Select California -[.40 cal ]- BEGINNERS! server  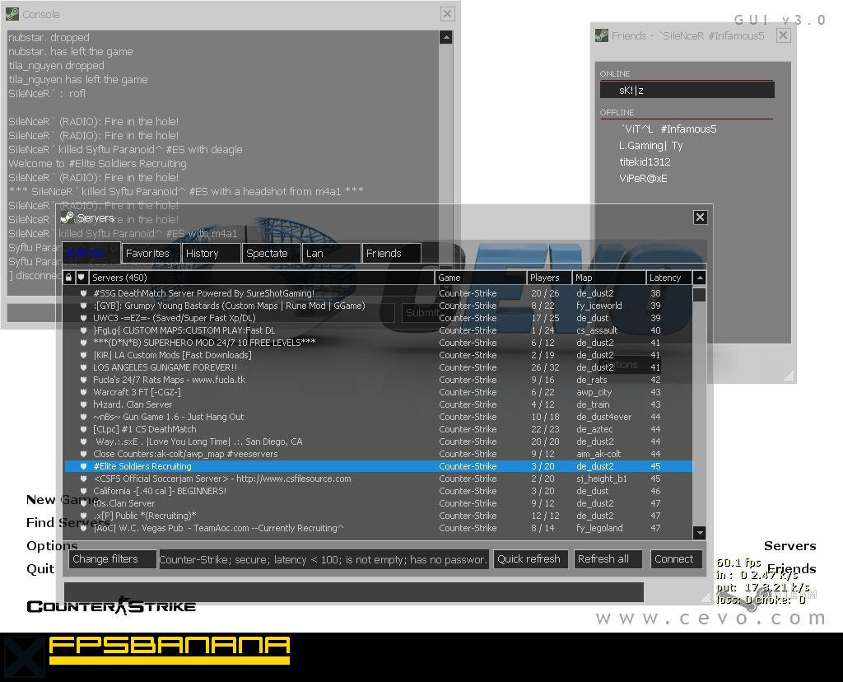tap(379, 491)
